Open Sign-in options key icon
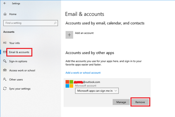Image resolution: width=175 pixels, height=117 pixels. click(x=5, y=61)
